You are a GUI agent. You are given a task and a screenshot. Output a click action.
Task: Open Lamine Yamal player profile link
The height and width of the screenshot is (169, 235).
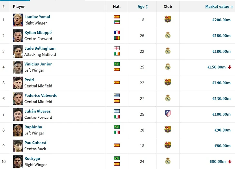click(x=37, y=17)
